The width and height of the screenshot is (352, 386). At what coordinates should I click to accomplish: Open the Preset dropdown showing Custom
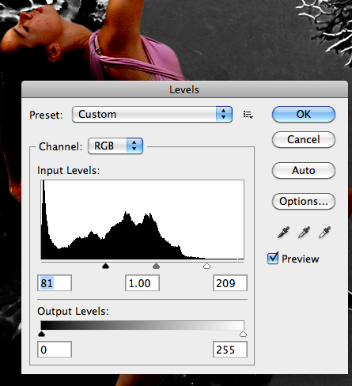tap(152, 115)
